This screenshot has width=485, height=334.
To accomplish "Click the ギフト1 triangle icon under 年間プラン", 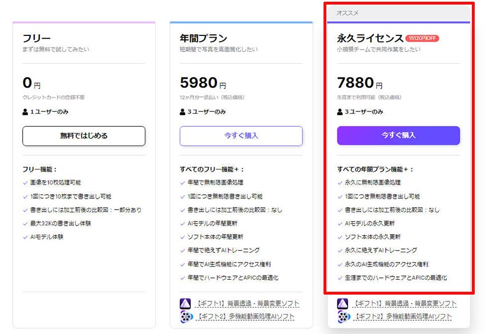I will point(185,304).
